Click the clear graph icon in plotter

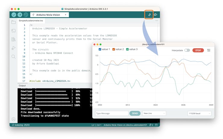point(209,50)
